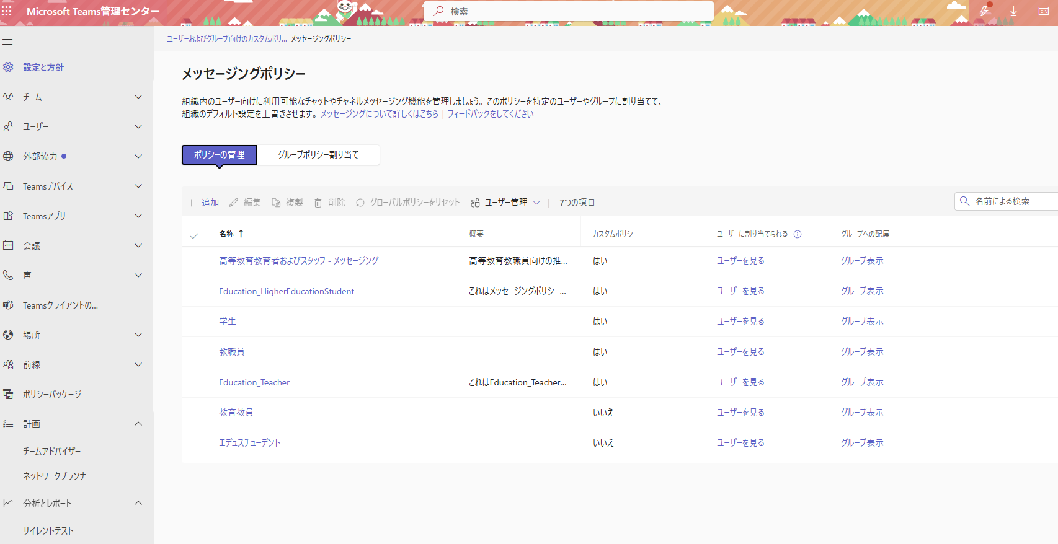Open the breadcrumb ユーザーおよびグループ向けのカスタムポリ... link
Image resolution: width=1058 pixels, height=544 pixels.
coord(227,39)
